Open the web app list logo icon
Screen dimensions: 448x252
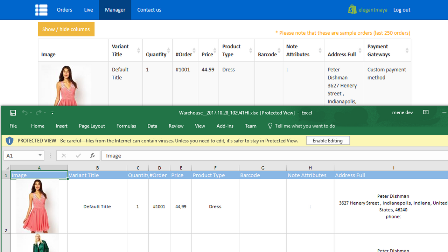point(41,10)
